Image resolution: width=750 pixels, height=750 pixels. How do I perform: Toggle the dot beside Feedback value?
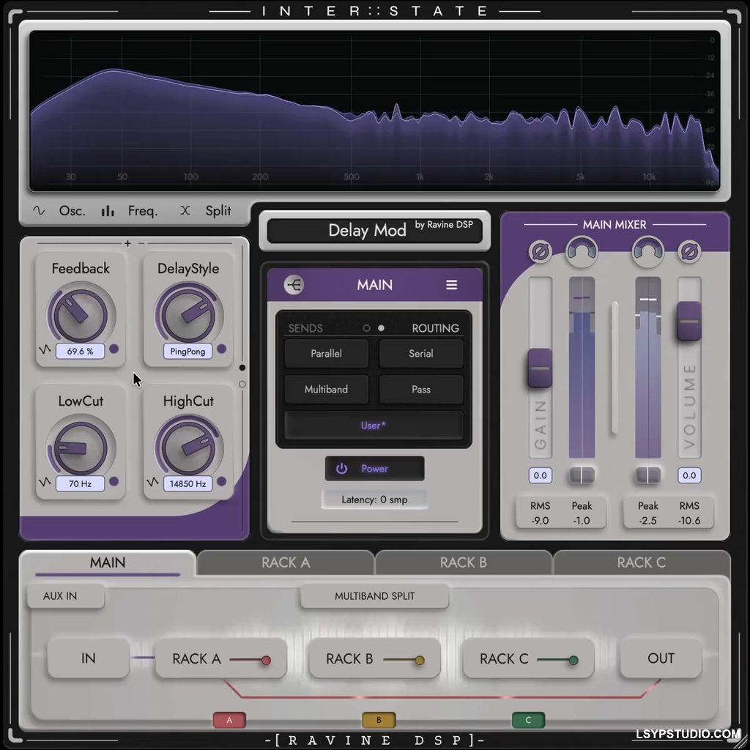tap(114, 349)
